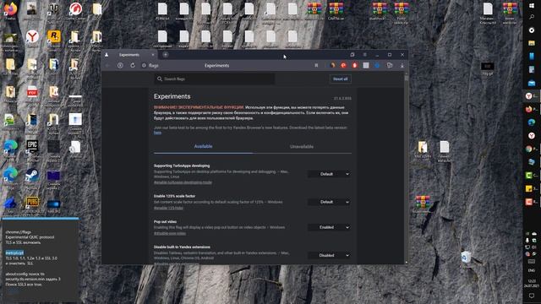The image size is (541, 304).
Task: Open the Enable 125% scale factor dropdown
Action: click(x=330, y=202)
